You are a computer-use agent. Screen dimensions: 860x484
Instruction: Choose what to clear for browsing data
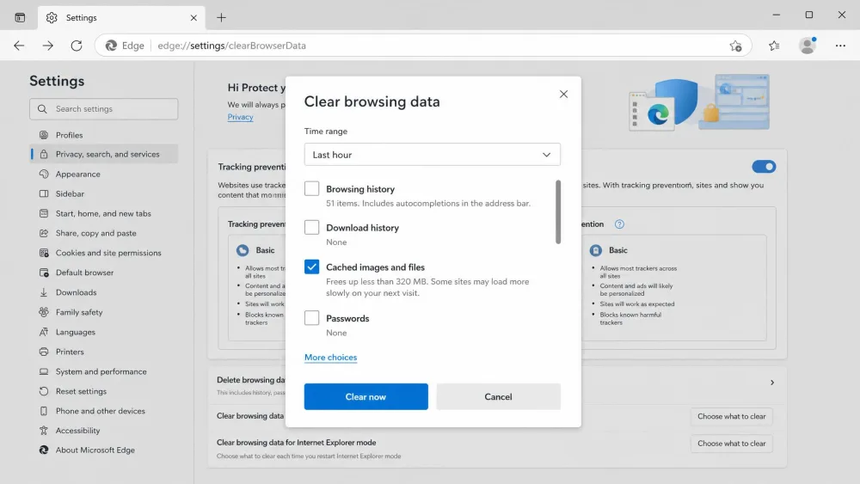731,416
